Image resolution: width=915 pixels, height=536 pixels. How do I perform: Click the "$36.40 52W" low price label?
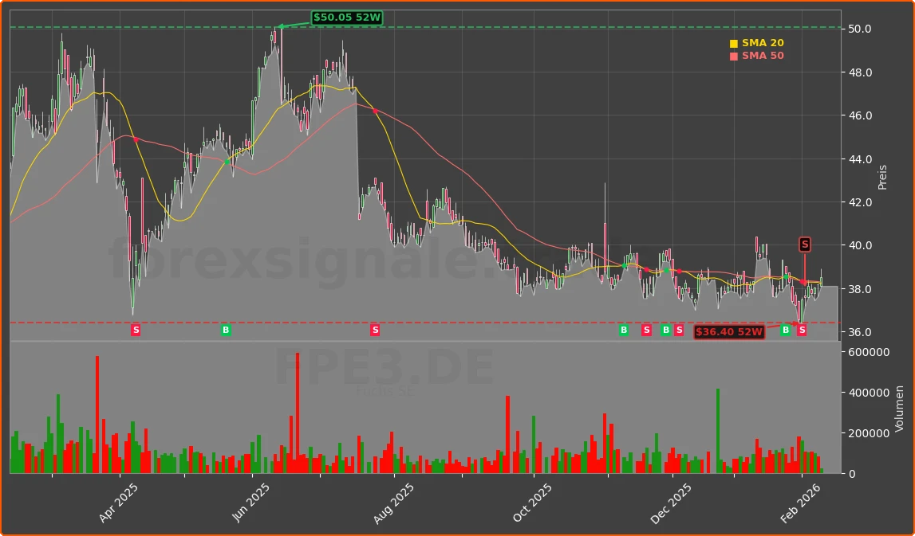pos(728,332)
